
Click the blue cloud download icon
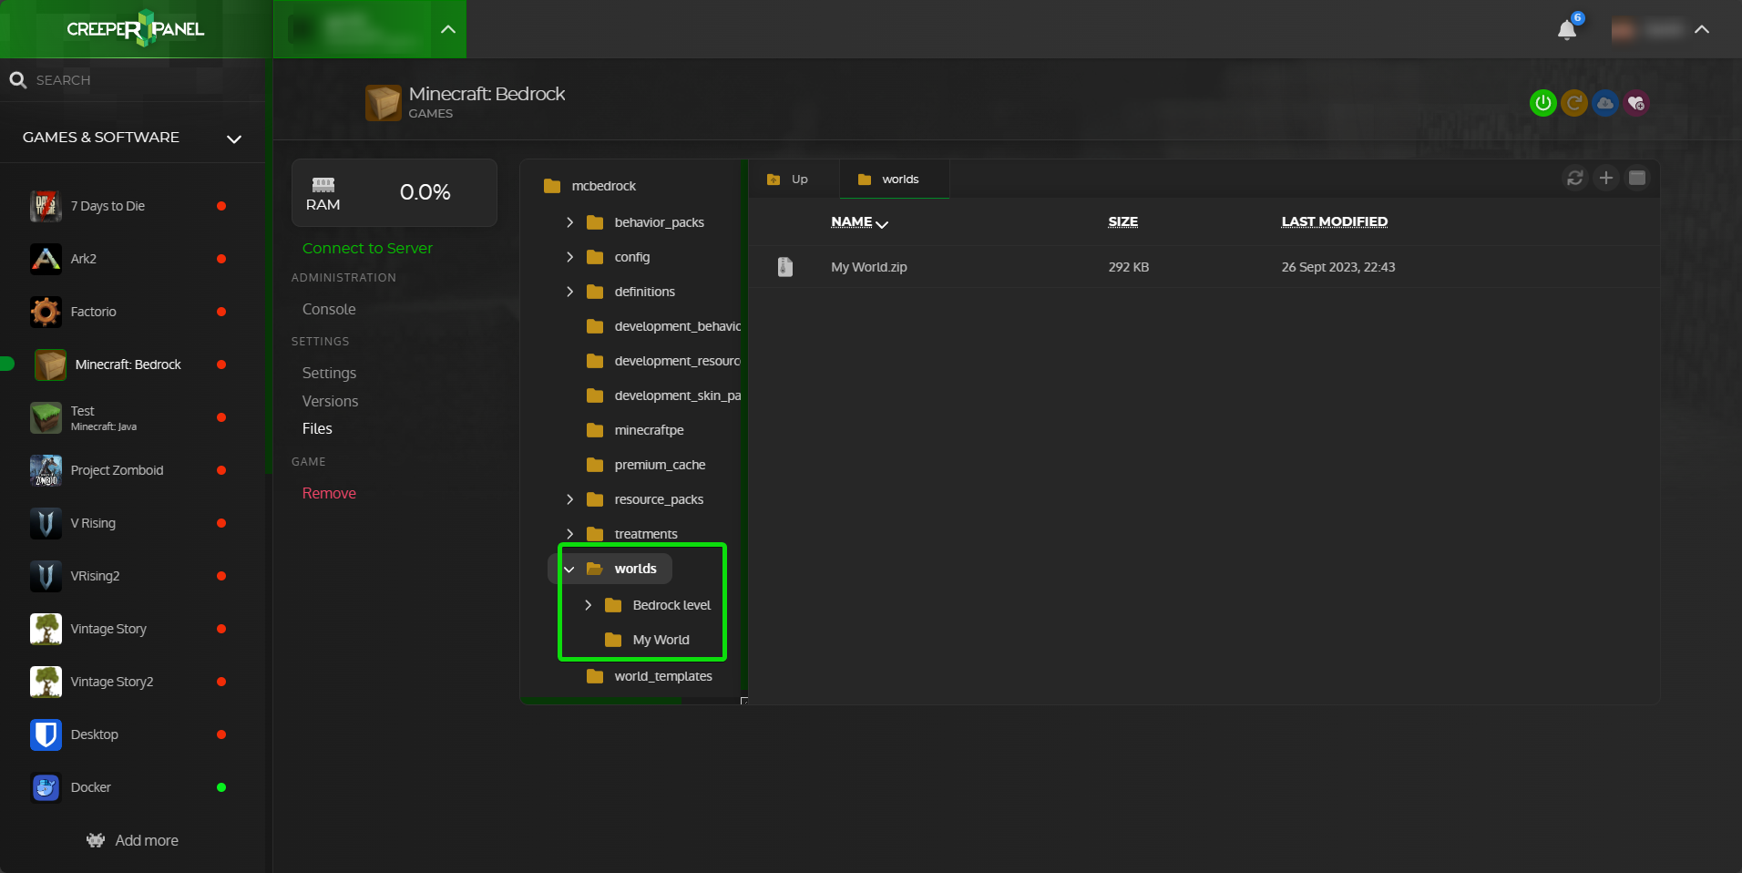(1605, 103)
